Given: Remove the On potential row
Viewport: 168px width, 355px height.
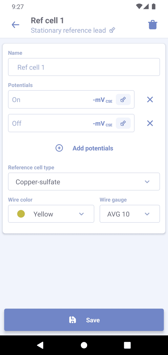Looking at the screenshot, I should coord(150,100).
